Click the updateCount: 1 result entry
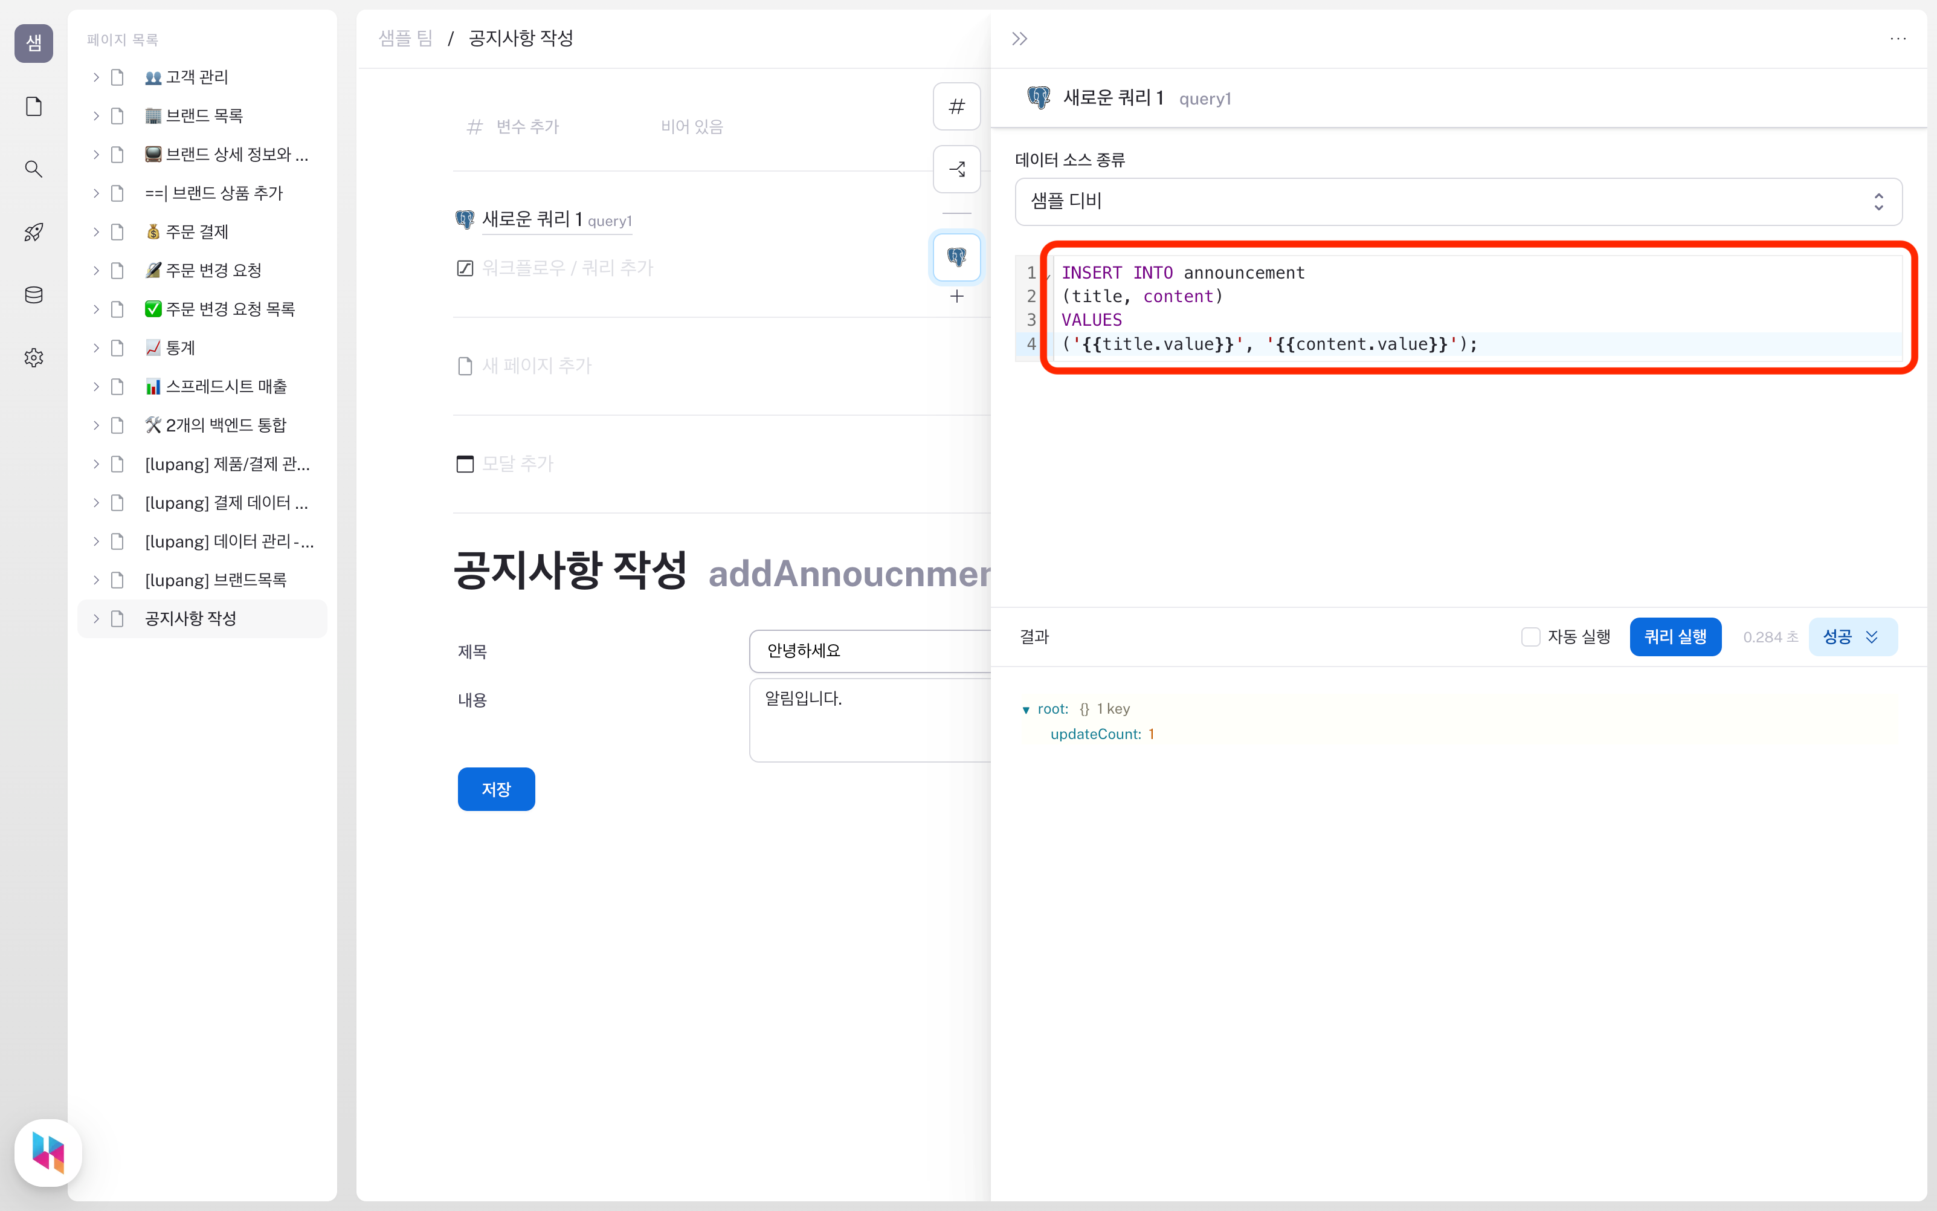 coord(1102,734)
